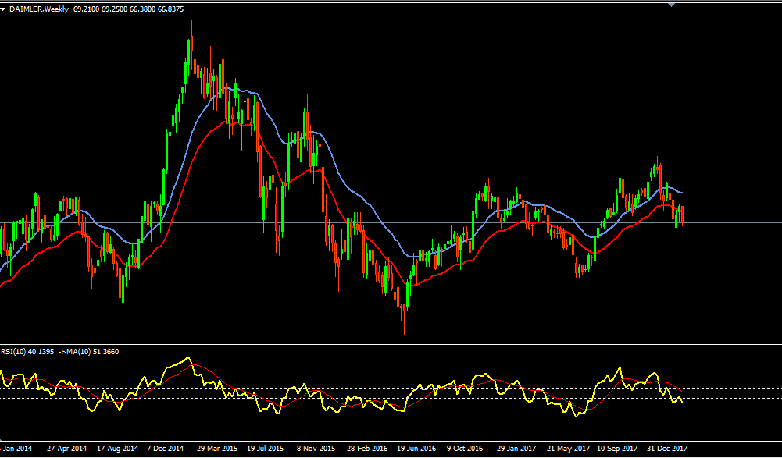Click the 21 May 2017 date label
The image size is (782, 458).
coord(568,449)
